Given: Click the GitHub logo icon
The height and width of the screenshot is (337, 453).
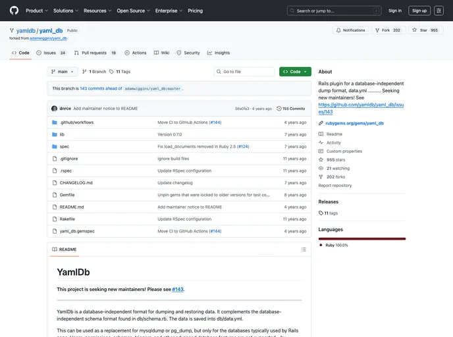Looking at the screenshot, I should [14, 11].
